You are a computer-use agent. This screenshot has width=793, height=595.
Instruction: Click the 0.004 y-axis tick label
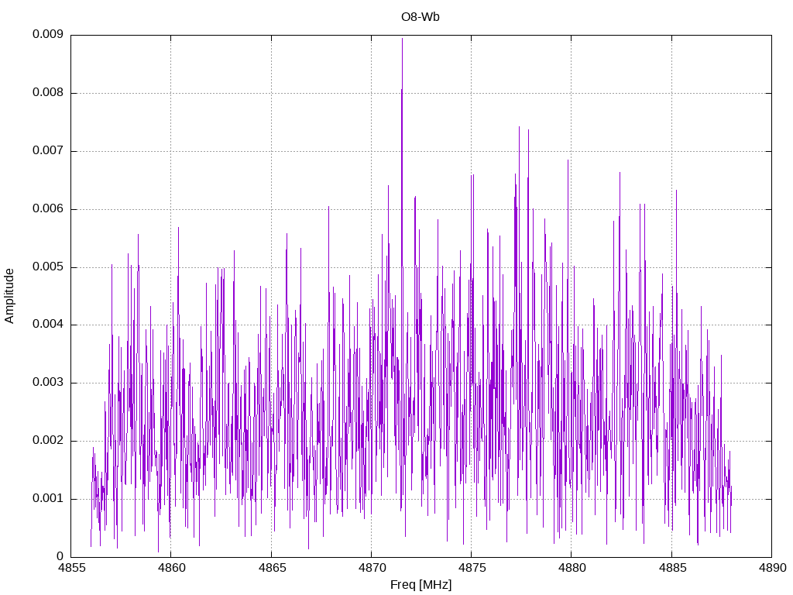[48, 325]
